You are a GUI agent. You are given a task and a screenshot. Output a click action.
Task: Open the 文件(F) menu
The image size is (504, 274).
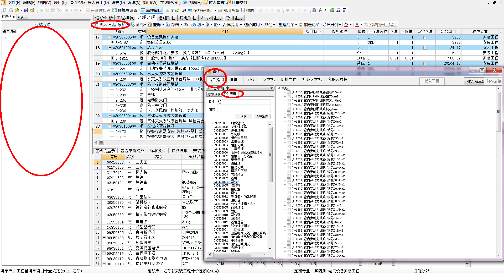click(14, 2)
